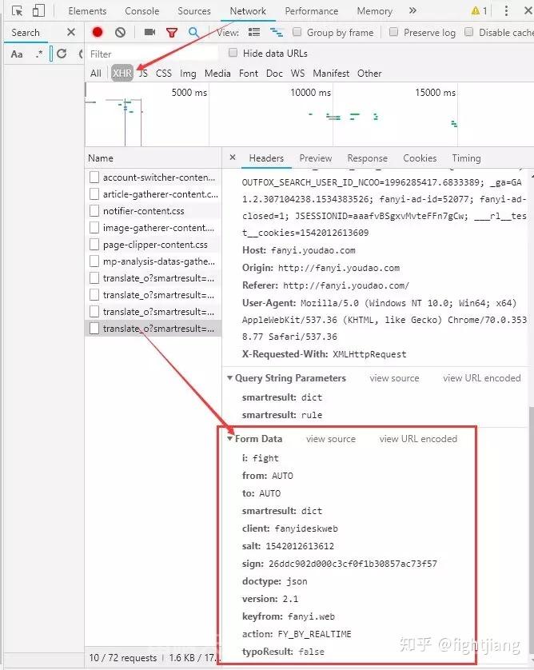Select the highlighted last translate_o?smartresult request
This screenshot has height=670, width=534.
153,328
